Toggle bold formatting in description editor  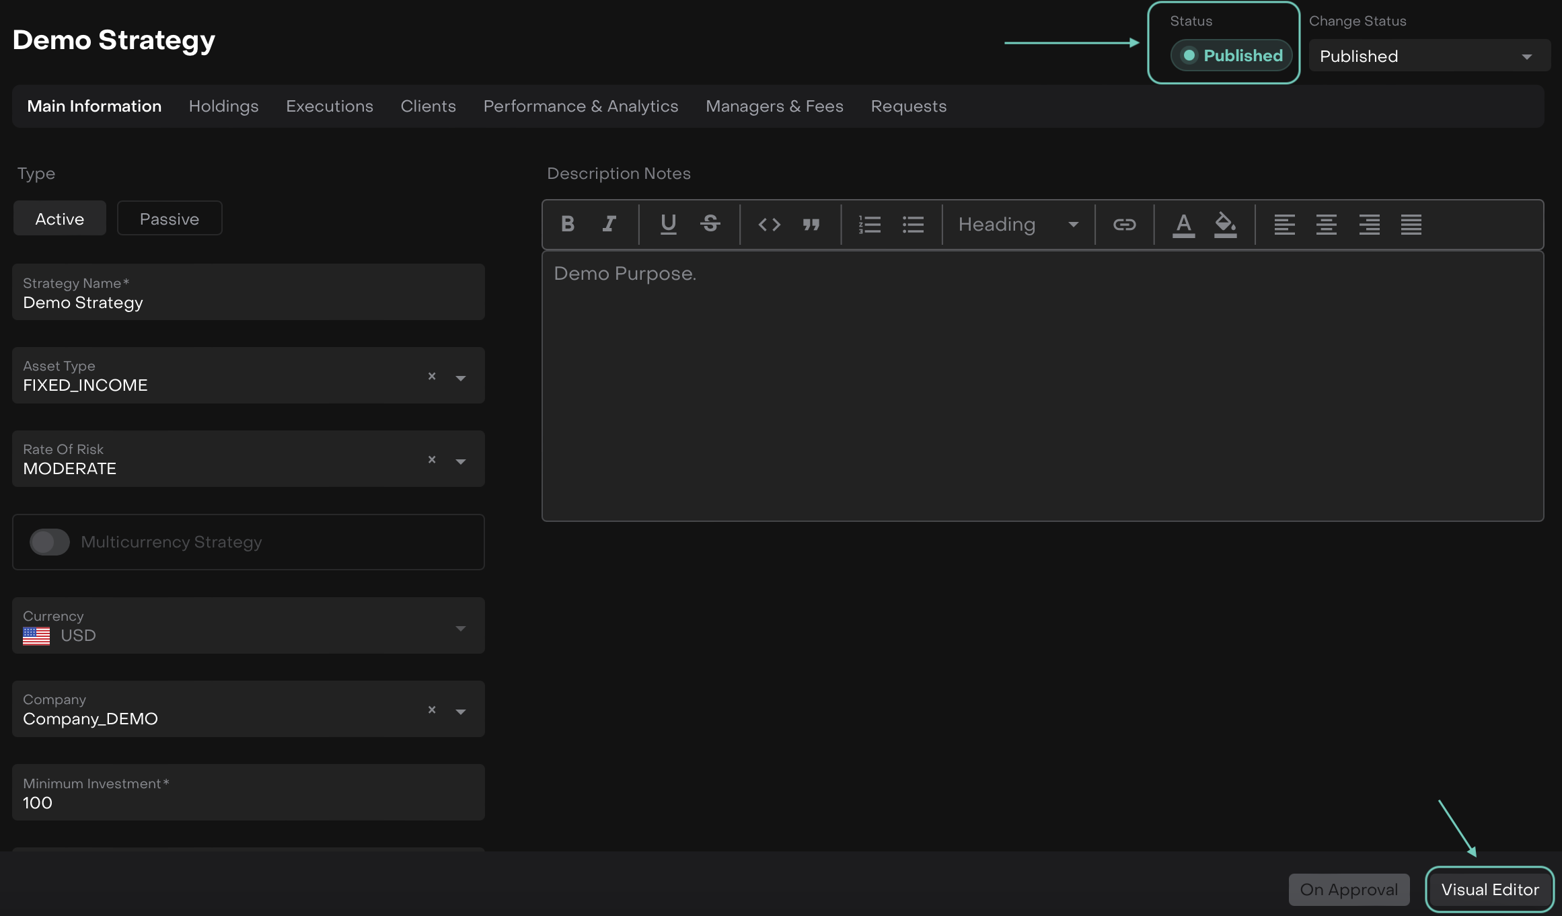click(567, 224)
